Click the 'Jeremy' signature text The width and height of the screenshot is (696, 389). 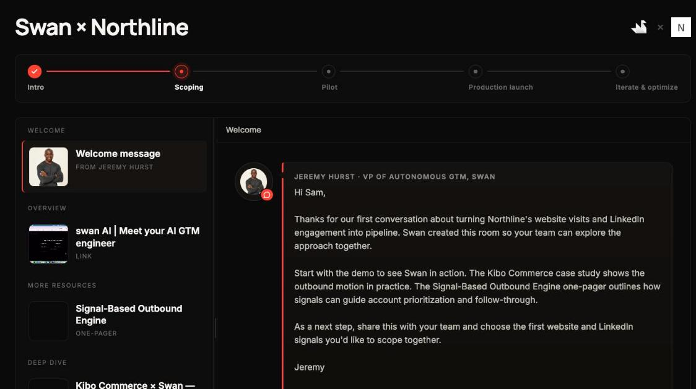click(x=310, y=367)
